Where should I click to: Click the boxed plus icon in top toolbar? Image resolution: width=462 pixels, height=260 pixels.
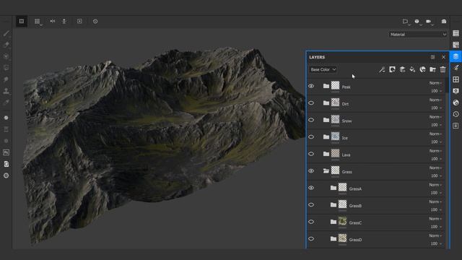[79, 21]
